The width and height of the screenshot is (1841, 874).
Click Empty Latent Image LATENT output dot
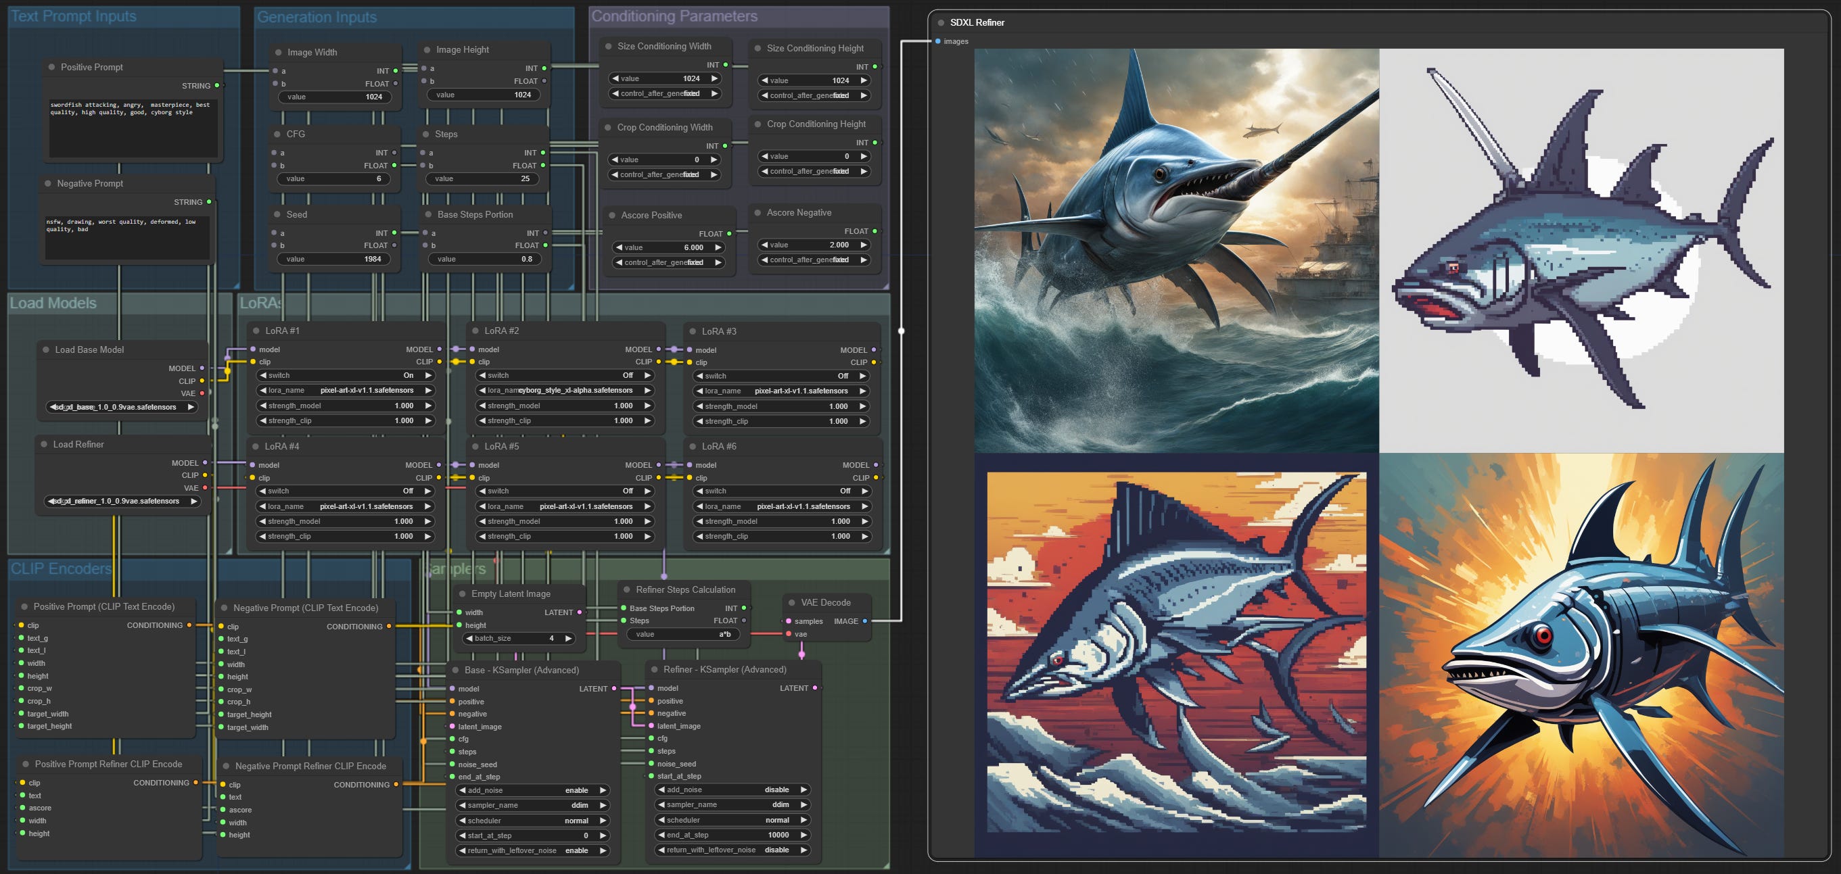click(x=580, y=612)
